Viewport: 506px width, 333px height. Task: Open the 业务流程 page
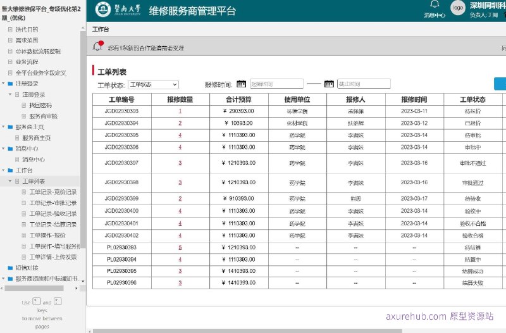click(27, 61)
